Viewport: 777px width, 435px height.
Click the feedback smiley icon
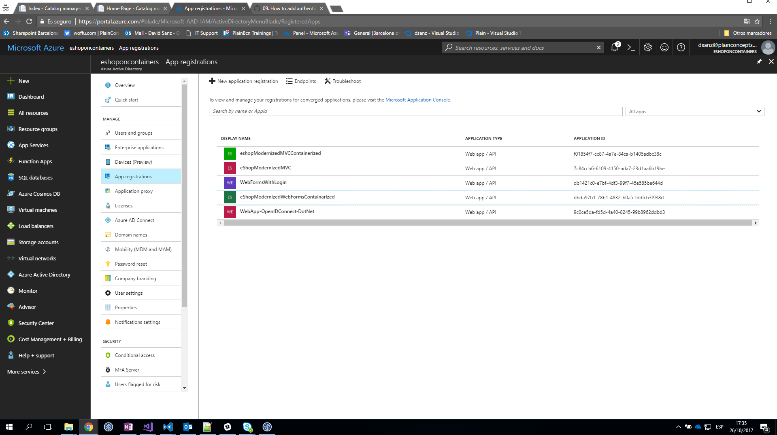[x=664, y=47]
